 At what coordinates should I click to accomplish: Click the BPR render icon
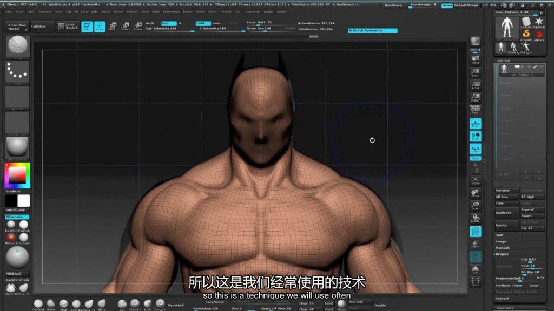click(476, 42)
